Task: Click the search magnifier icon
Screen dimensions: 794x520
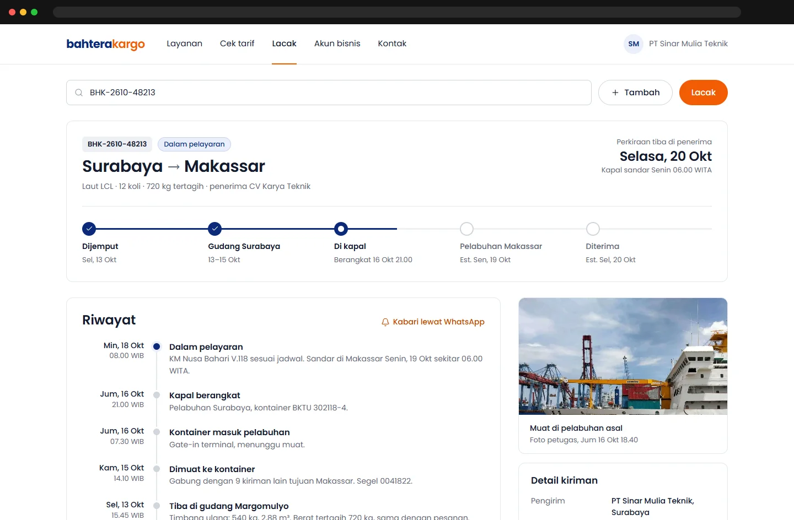Action: pos(79,93)
